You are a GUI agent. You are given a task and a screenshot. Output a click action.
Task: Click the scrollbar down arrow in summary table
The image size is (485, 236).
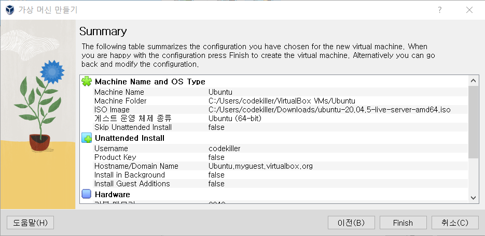[x=473, y=197]
